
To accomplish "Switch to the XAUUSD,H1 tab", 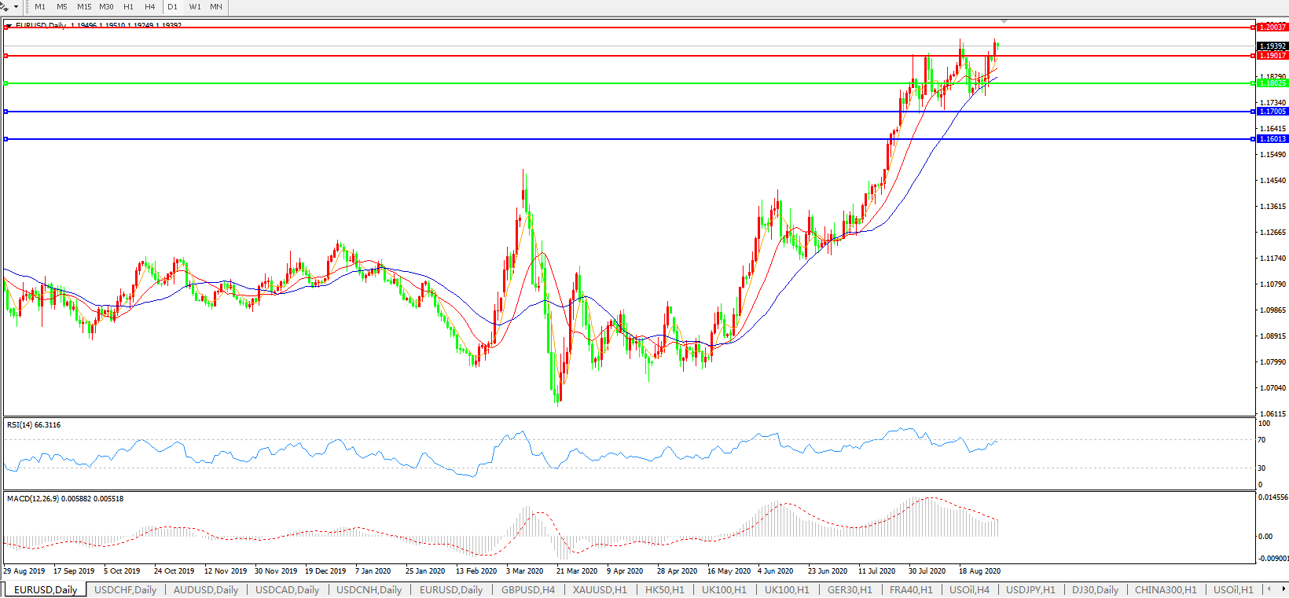I will point(600,589).
